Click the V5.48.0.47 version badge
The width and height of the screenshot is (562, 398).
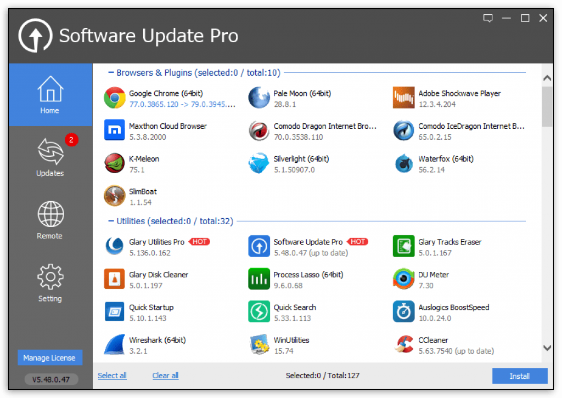coord(51,379)
